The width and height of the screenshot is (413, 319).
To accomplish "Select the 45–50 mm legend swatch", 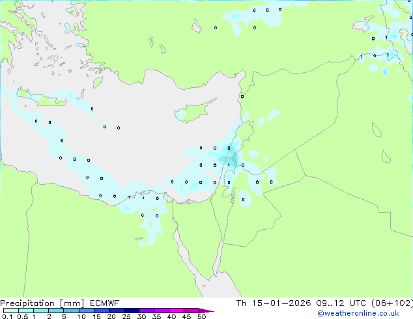I will coord(192,311).
